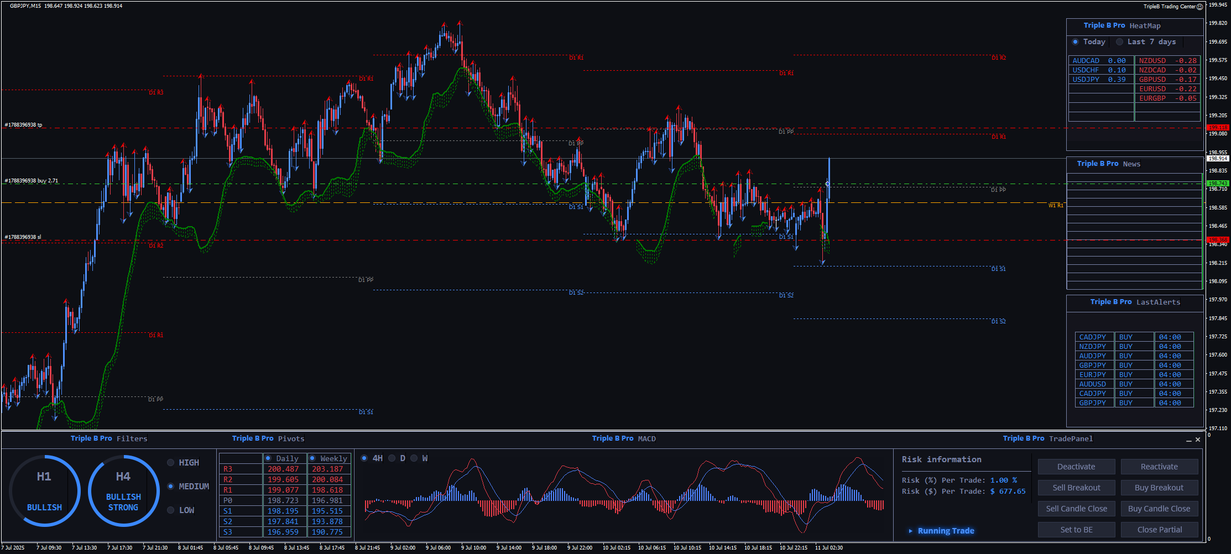
Task: Toggle the Daily pivots radio button
Action: pyautogui.click(x=268, y=458)
